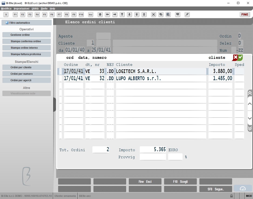Open the Utilità menu
The width and height of the screenshot is (253, 199).
35,9
